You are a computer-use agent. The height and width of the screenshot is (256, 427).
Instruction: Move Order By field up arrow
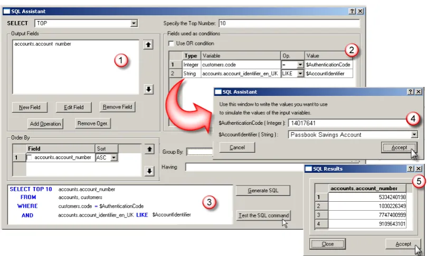(149, 149)
